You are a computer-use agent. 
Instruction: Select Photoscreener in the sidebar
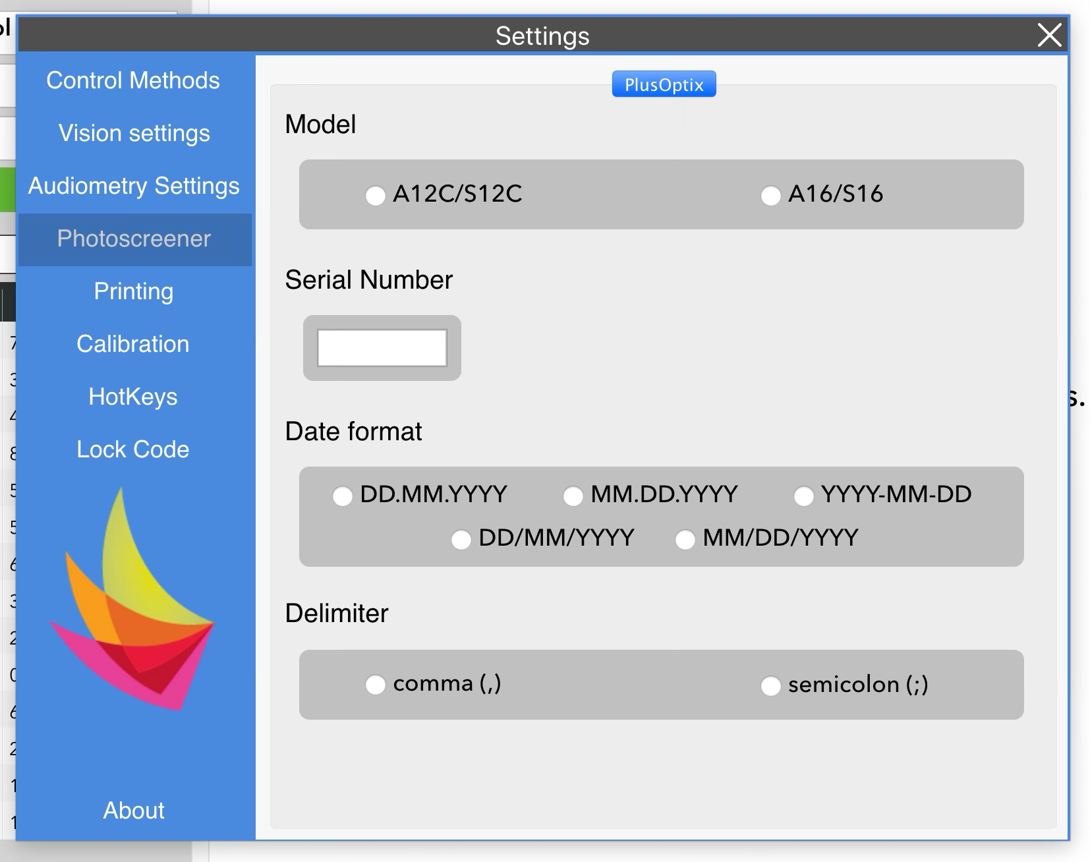point(134,239)
